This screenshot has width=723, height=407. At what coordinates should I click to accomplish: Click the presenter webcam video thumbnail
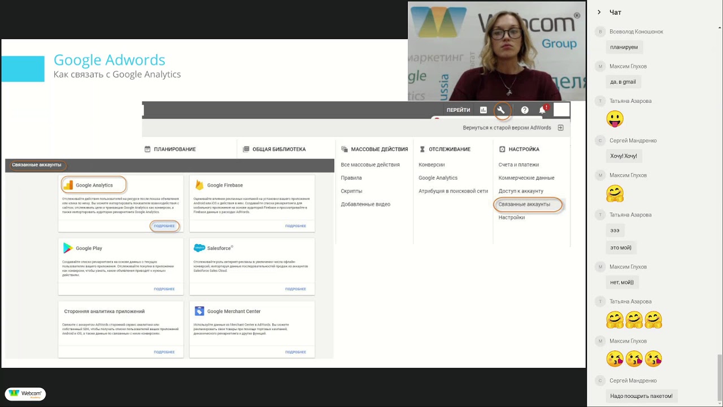click(496, 51)
